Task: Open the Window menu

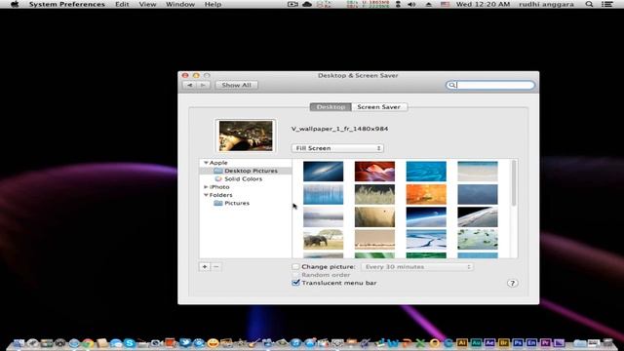Action: point(180,4)
